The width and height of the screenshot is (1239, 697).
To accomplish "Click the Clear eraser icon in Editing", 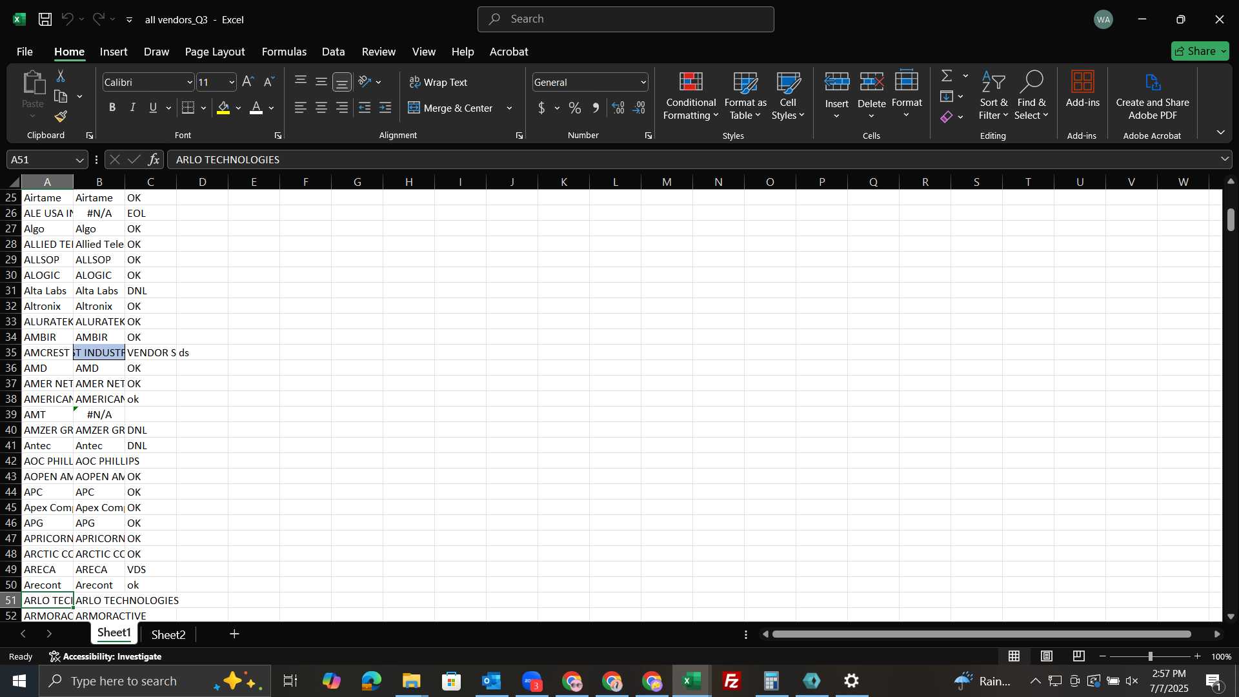I will (x=947, y=117).
